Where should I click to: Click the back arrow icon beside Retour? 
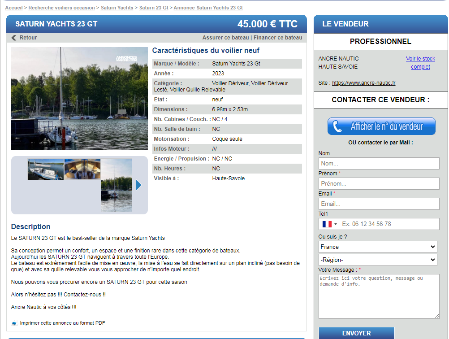(x=14, y=38)
